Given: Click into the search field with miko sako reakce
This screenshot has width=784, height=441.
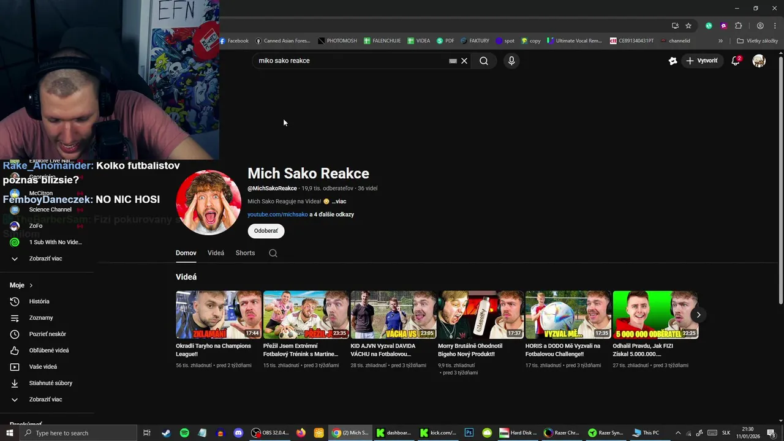Looking at the screenshot, I should tap(349, 61).
